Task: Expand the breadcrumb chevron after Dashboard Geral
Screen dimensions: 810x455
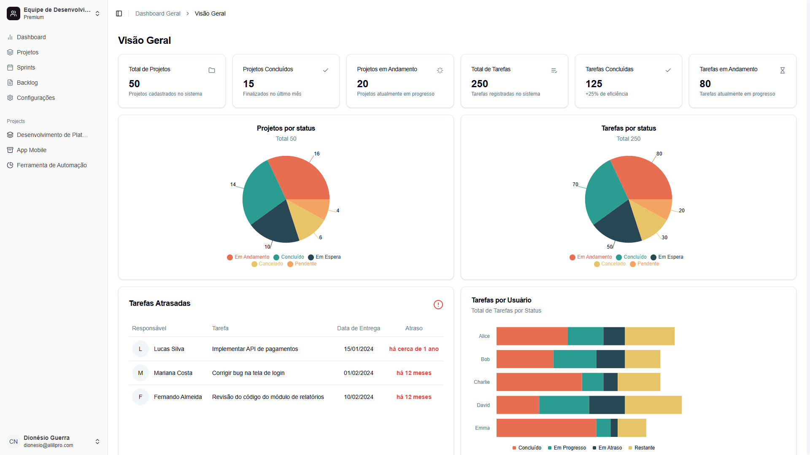Action: [x=187, y=13]
